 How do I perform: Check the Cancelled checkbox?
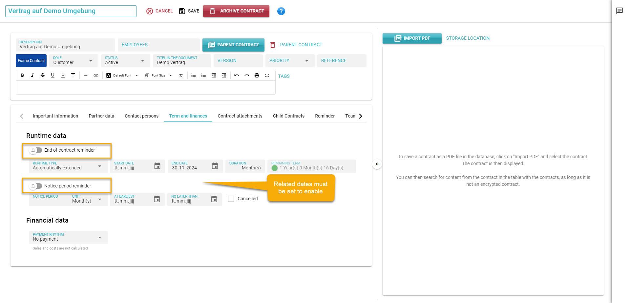pos(231,199)
